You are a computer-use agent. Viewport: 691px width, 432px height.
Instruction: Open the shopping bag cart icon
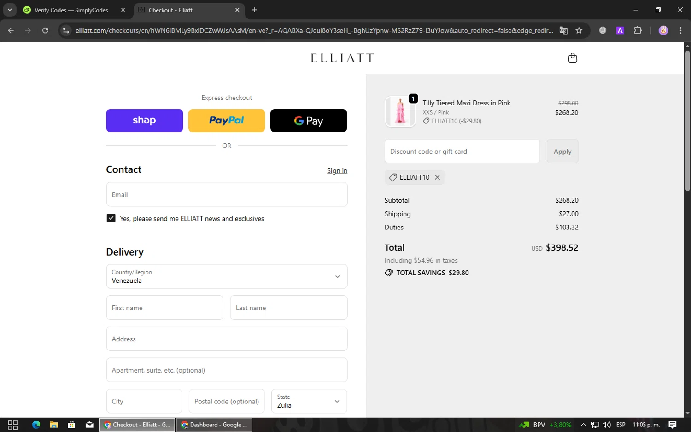[x=573, y=58]
